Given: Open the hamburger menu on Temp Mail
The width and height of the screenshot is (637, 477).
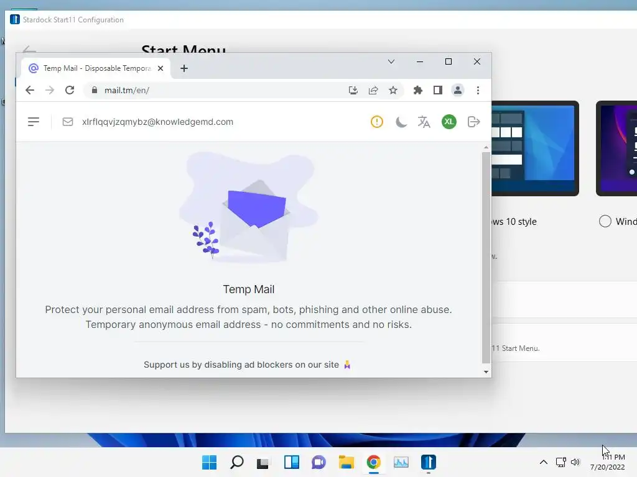Looking at the screenshot, I should (x=34, y=122).
